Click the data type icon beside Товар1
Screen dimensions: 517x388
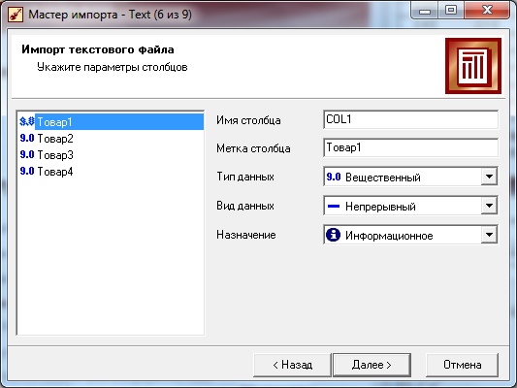(x=27, y=121)
